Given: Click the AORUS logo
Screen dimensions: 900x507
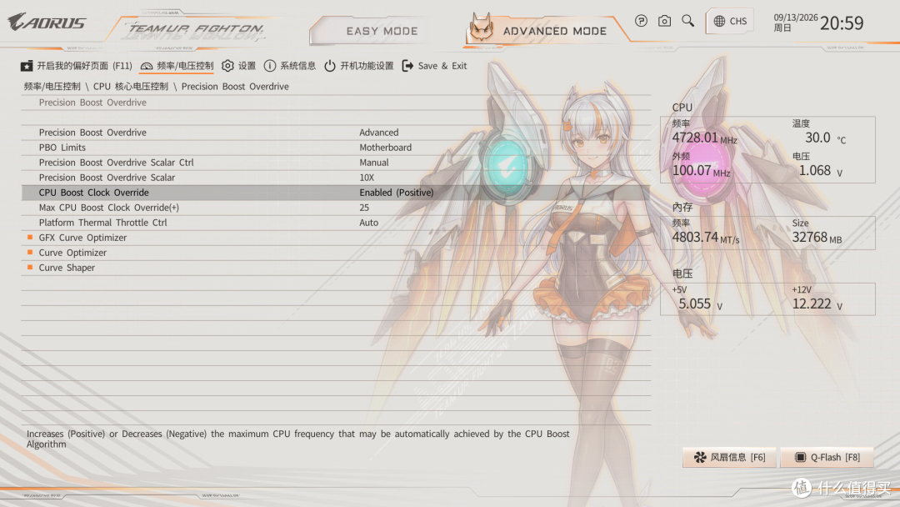Looking at the screenshot, I should 47,23.
